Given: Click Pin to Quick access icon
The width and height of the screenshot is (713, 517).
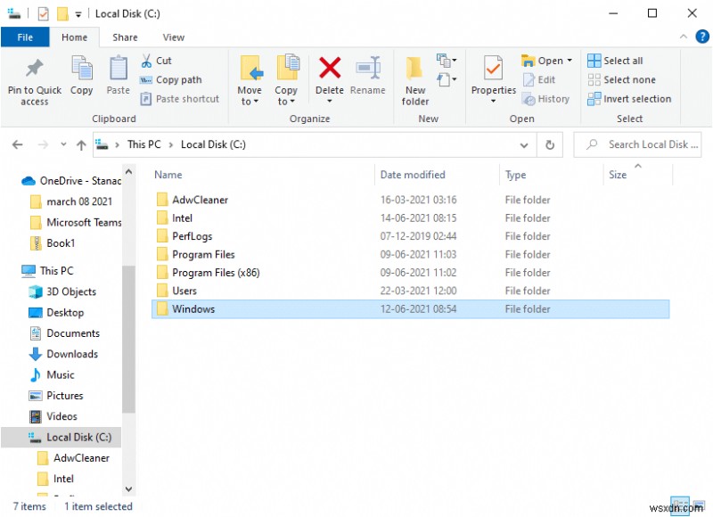Looking at the screenshot, I should (35, 69).
